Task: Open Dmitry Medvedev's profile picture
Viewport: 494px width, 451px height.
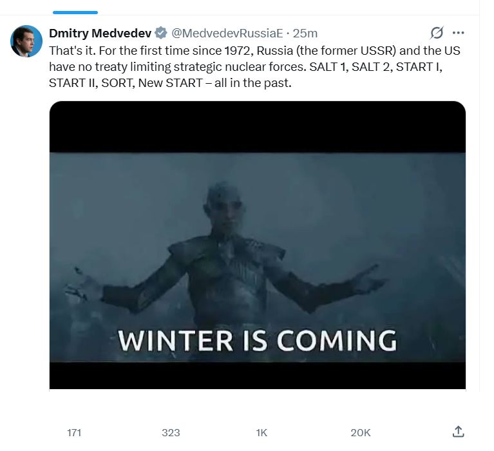Action: click(x=26, y=41)
